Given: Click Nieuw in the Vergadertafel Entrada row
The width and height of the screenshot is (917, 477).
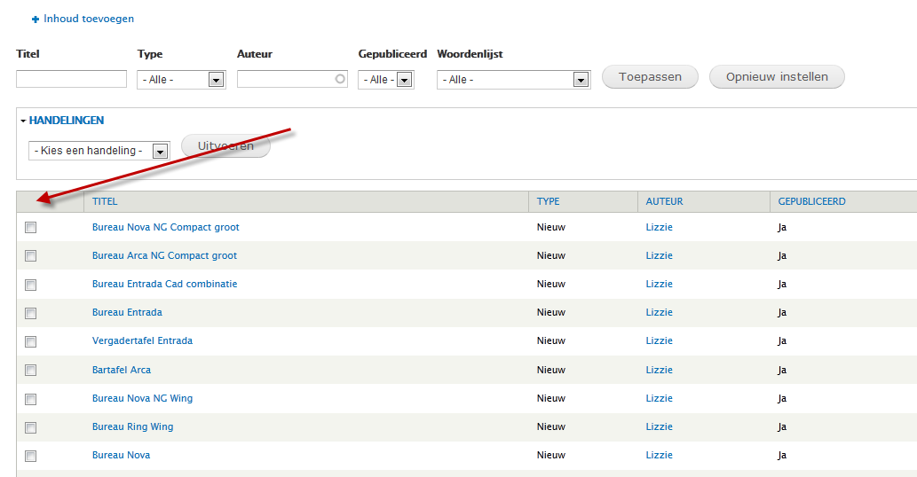Looking at the screenshot, I should coord(551,341).
